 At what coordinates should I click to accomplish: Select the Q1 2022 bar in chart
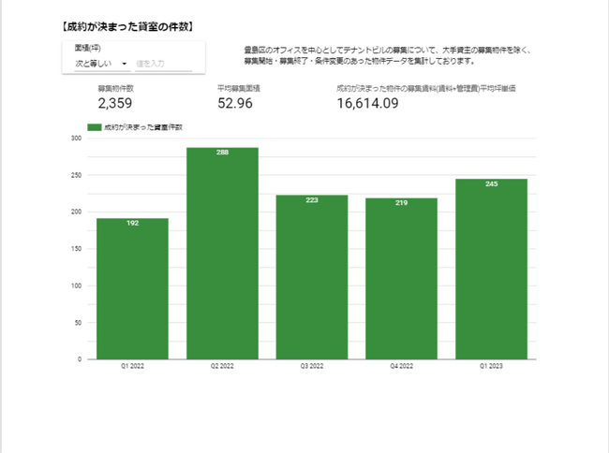coord(132,288)
